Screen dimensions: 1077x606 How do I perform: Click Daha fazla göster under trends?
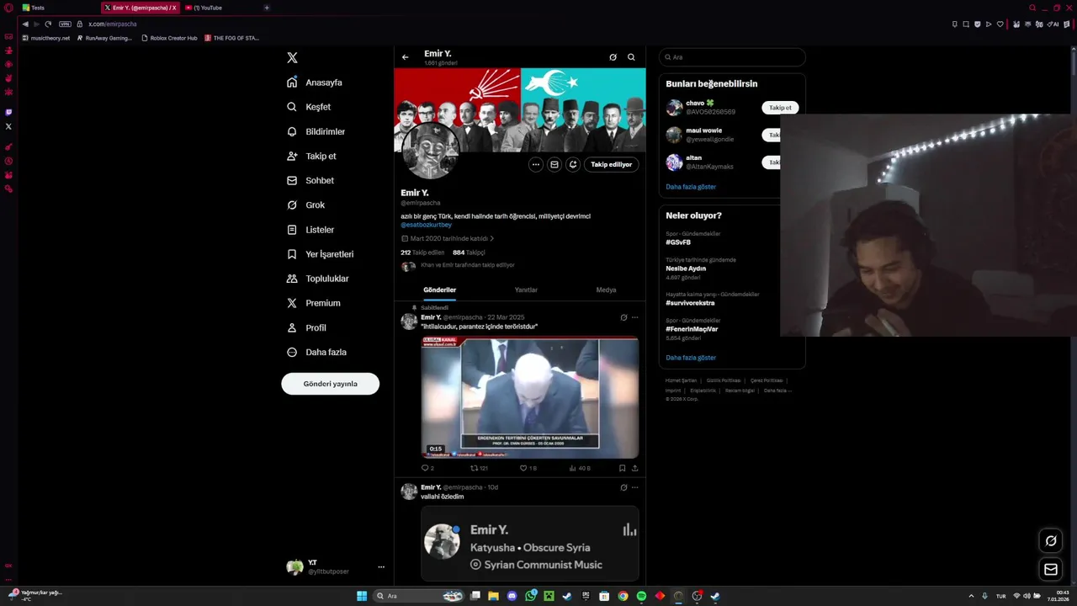[x=691, y=358]
